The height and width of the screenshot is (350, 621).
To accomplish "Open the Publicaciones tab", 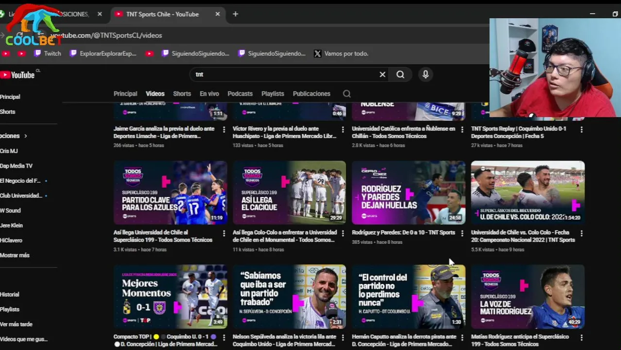I will point(311,94).
